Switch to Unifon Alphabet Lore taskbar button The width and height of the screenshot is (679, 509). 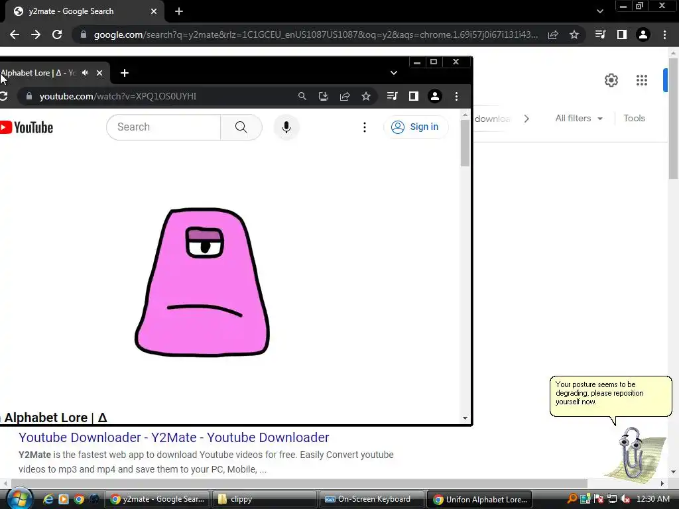tap(480, 499)
